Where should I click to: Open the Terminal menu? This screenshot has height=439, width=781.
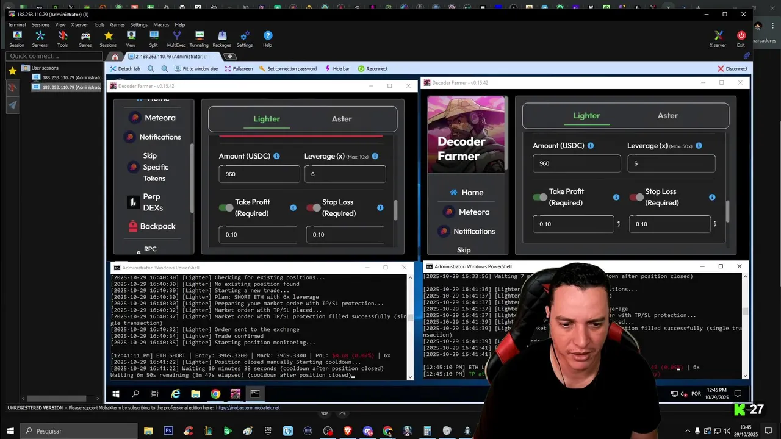16,25
